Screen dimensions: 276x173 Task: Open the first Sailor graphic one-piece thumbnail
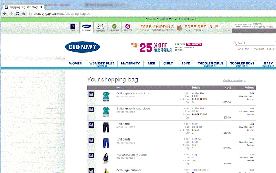click(106, 97)
